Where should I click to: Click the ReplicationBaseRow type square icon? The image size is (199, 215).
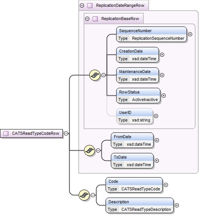[95, 19]
